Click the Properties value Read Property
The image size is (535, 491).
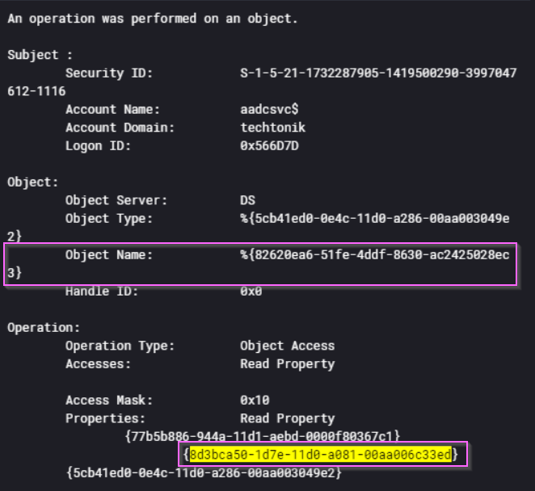[287, 418]
